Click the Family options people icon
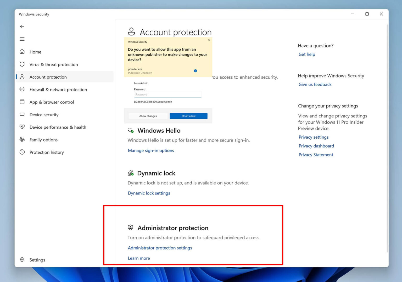This screenshot has width=402, height=282. point(22,140)
